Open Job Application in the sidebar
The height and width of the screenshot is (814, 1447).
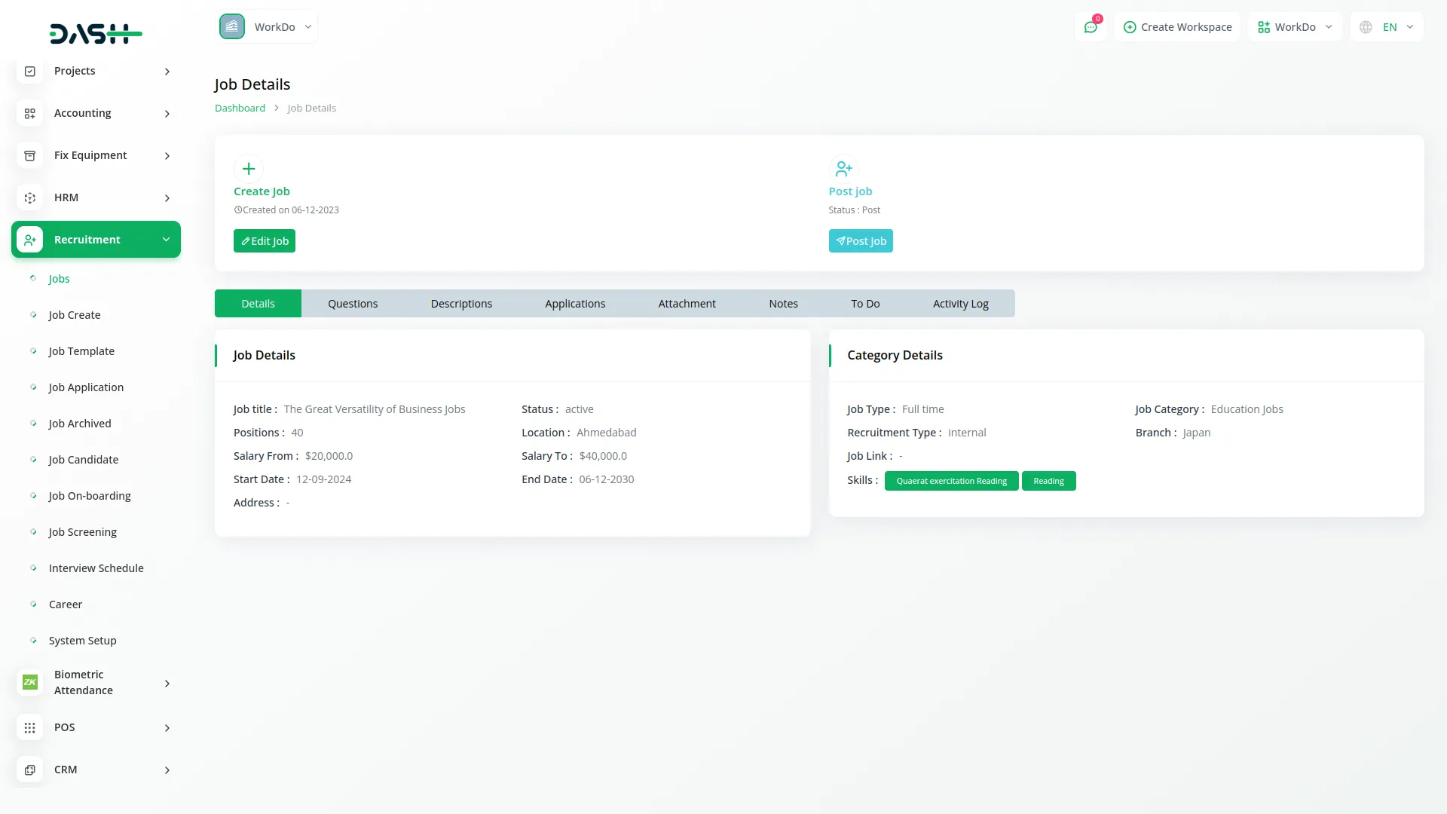pyautogui.click(x=86, y=387)
